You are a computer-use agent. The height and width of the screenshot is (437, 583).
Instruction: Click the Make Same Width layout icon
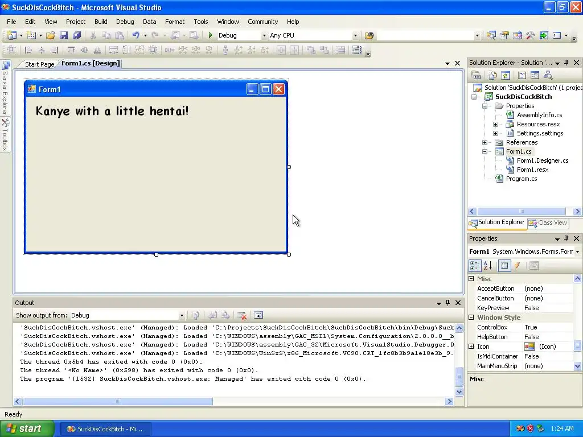(113, 50)
